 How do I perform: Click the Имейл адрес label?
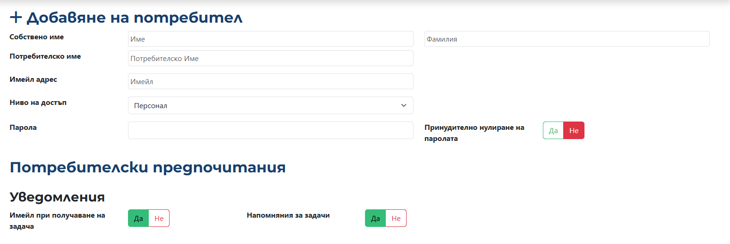[x=33, y=79]
